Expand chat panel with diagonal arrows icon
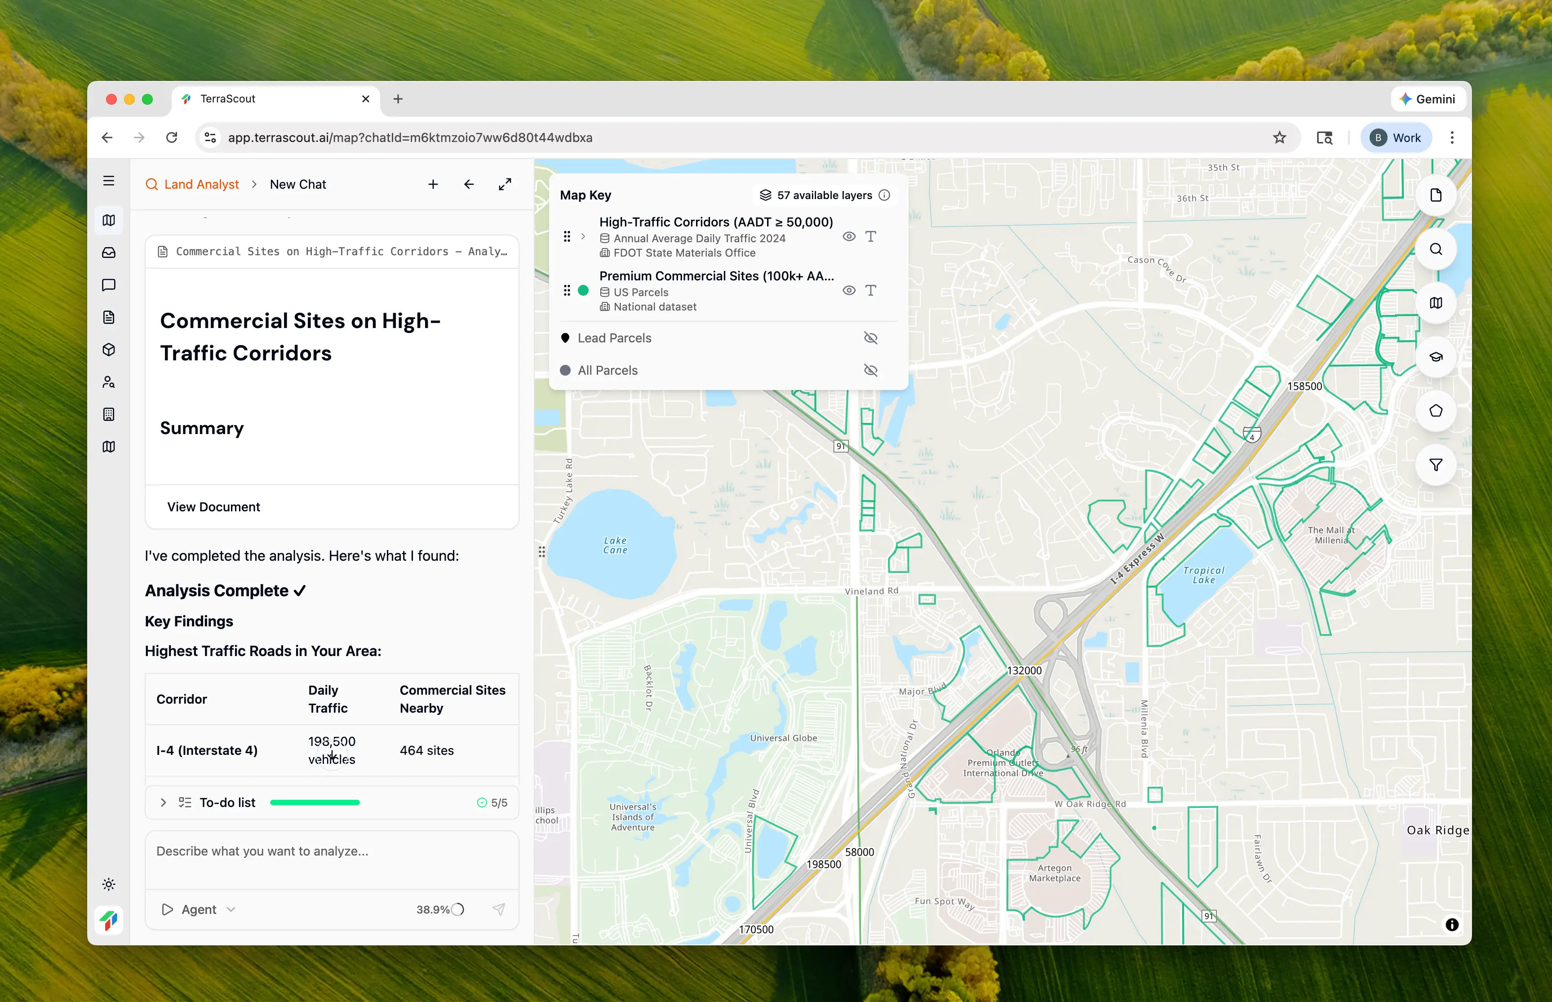 tap(505, 185)
